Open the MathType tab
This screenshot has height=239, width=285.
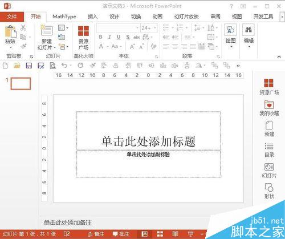coord(64,17)
